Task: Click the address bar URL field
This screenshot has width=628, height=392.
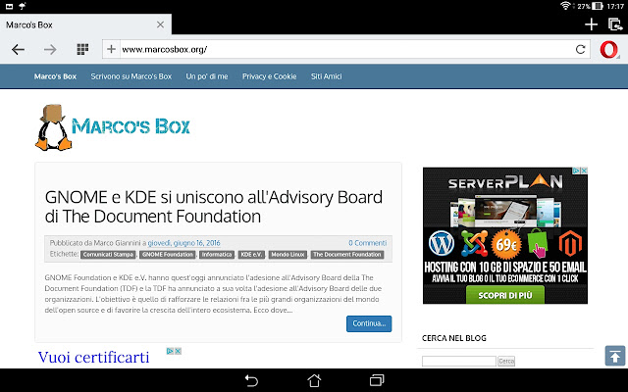Action: click(x=346, y=49)
